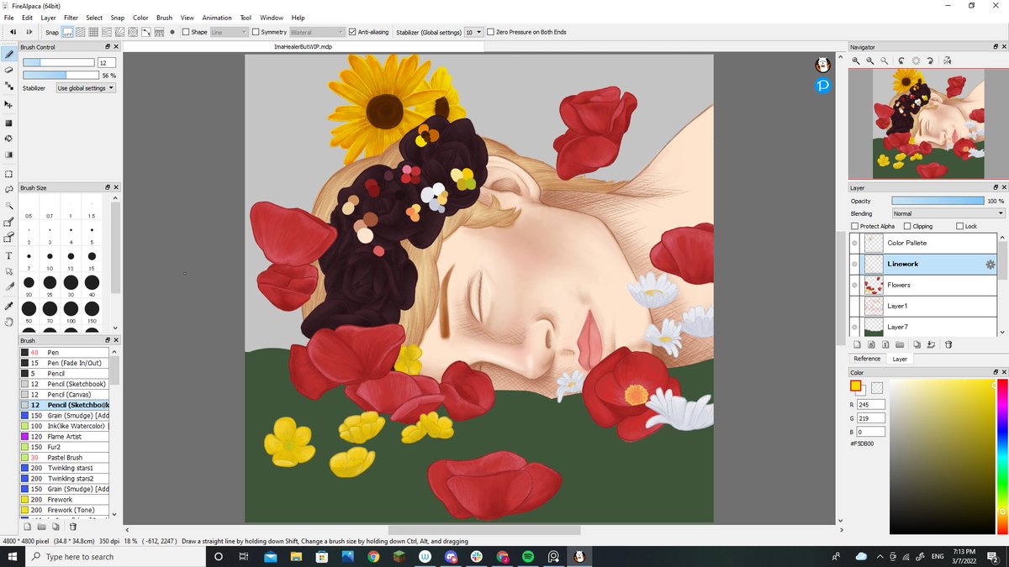Select the Move tool
1009x567 pixels.
point(8,105)
